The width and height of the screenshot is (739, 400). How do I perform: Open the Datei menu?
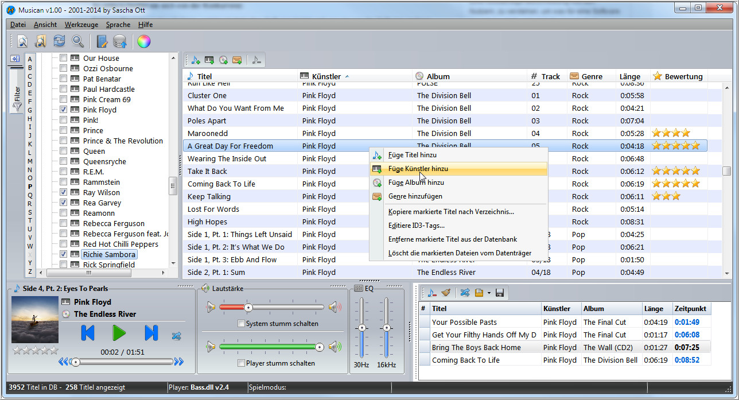(18, 25)
